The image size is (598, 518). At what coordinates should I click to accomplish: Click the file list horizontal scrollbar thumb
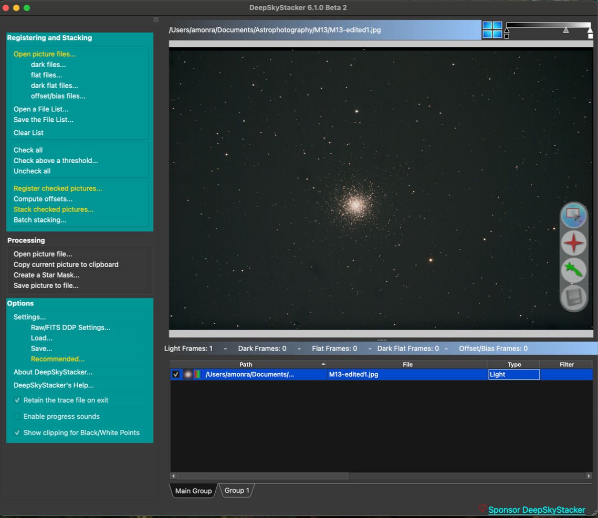tap(263, 475)
